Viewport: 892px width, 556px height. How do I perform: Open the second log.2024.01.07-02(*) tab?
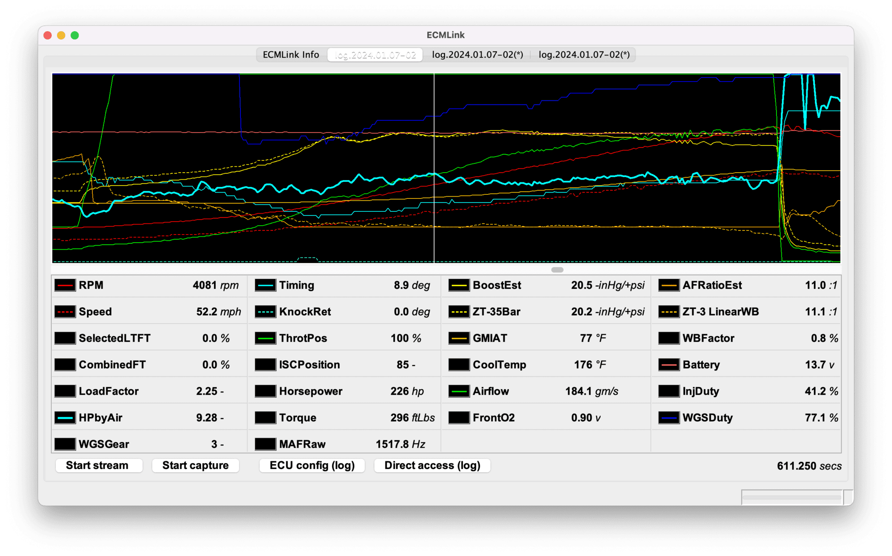477,54
